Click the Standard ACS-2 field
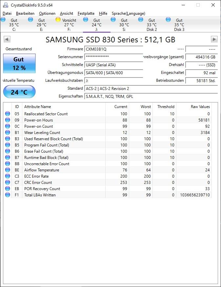The height and width of the screenshot is (287, 221). tap(151, 89)
